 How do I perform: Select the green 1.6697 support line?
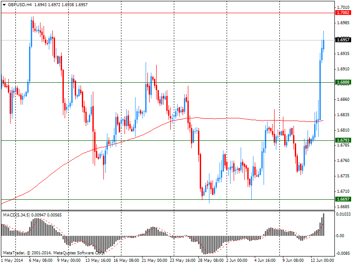(x=168, y=199)
